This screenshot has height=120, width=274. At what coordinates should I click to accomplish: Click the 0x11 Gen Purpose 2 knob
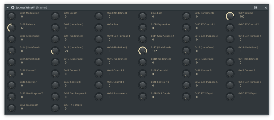pyautogui.click(x=143, y=39)
